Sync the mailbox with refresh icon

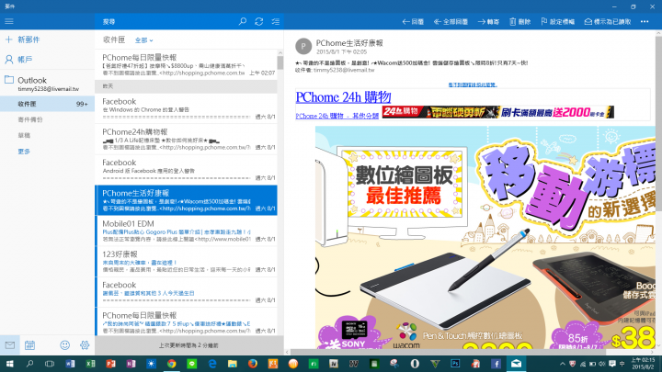click(258, 21)
